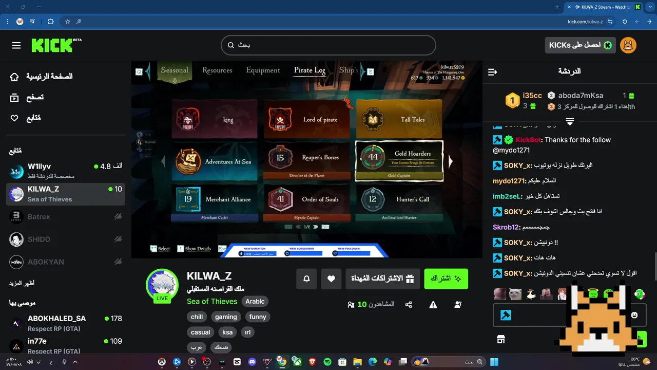Click the Arabic language tag
Image resolution: width=657 pixels, height=370 pixels.
[x=255, y=302]
